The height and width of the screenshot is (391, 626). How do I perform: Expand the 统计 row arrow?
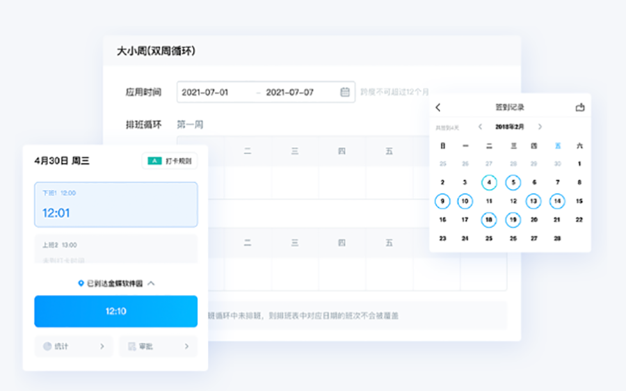pos(102,346)
